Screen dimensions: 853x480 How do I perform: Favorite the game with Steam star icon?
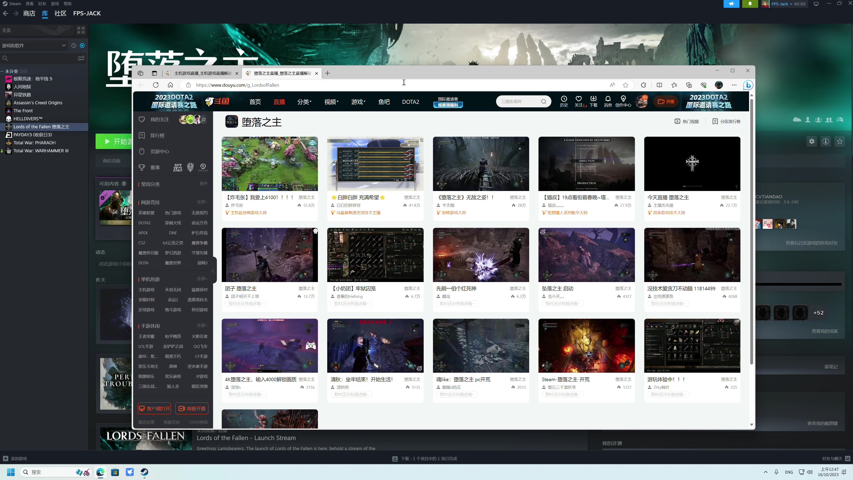click(840, 141)
